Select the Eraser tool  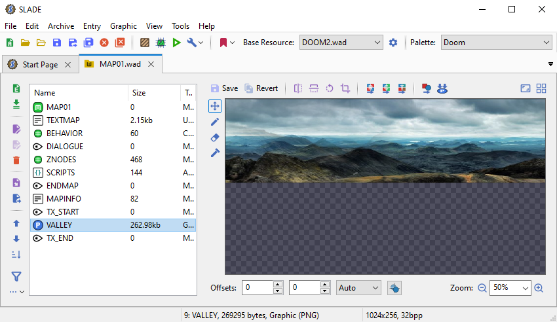click(215, 137)
